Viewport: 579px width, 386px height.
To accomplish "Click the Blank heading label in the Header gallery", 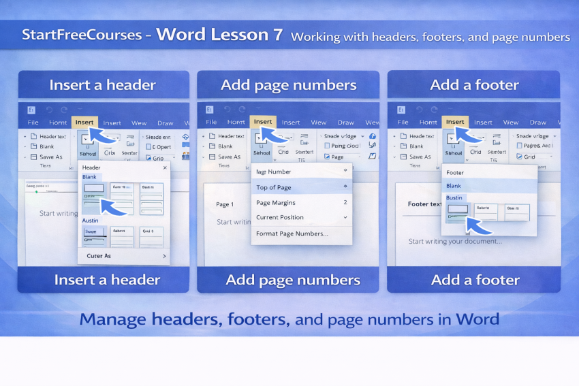I will point(89,177).
